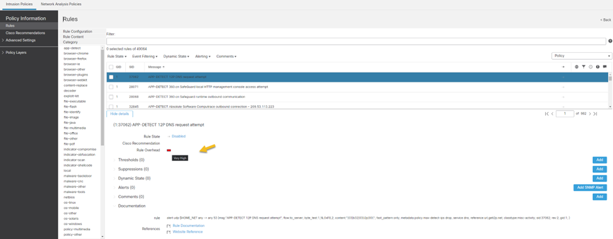
Task: Check the box for rule SID 32845
Action: pos(111,106)
